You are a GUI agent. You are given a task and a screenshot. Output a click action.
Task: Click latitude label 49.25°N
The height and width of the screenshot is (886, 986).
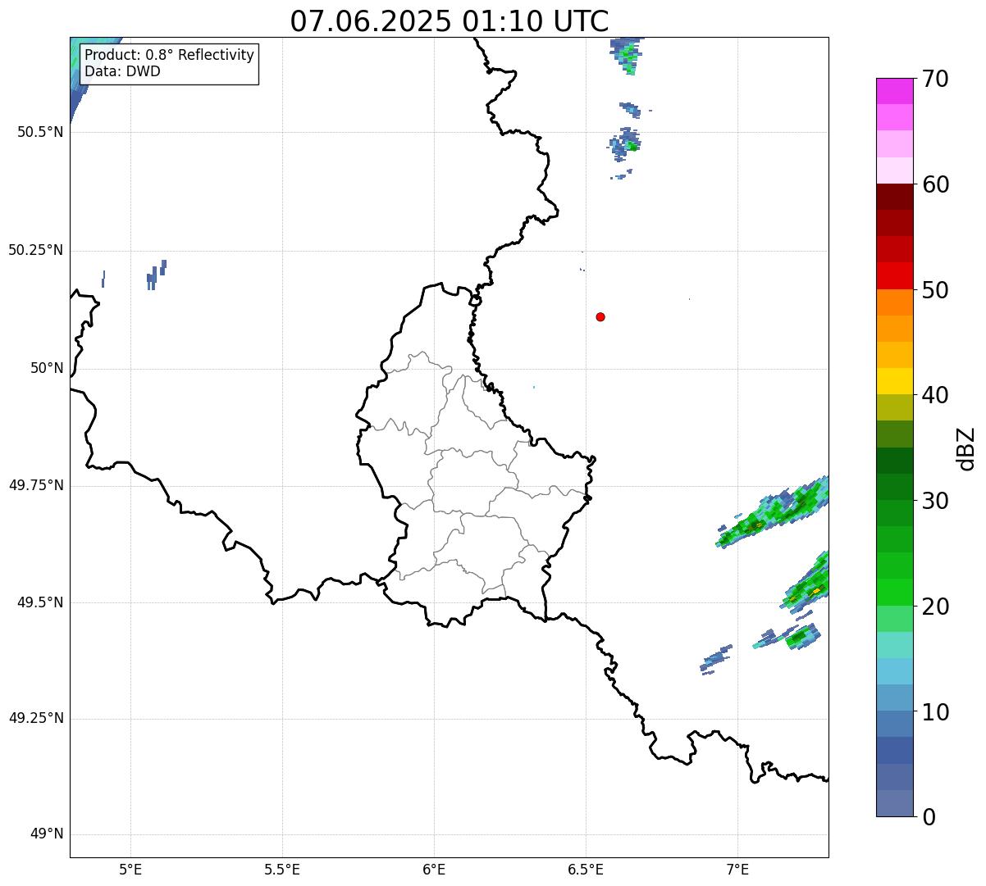point(36,719)
